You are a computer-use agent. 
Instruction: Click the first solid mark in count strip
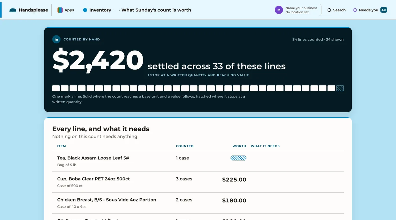click(x=56, y=88)
